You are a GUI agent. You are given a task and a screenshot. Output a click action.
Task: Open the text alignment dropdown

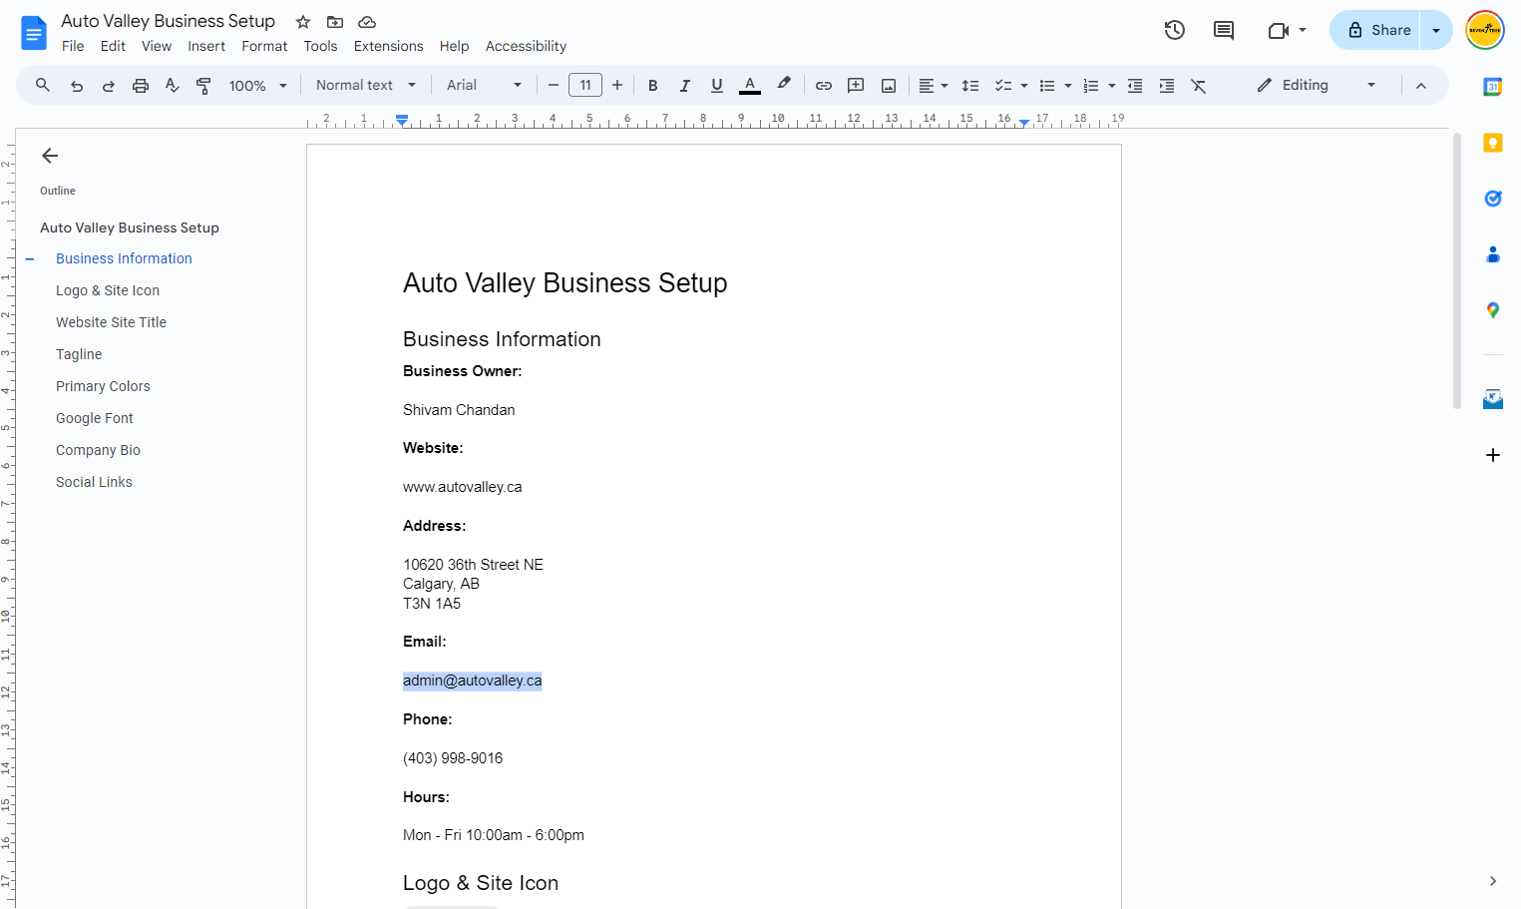pyautogui.click(x=934, y=86)
